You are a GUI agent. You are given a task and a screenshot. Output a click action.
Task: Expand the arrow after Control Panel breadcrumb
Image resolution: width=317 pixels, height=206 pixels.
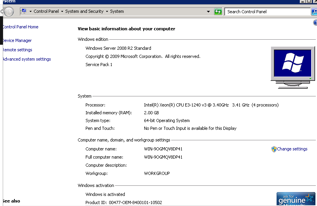click(62, 12)
